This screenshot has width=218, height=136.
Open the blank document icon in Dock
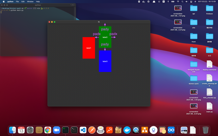click(193, 130)
